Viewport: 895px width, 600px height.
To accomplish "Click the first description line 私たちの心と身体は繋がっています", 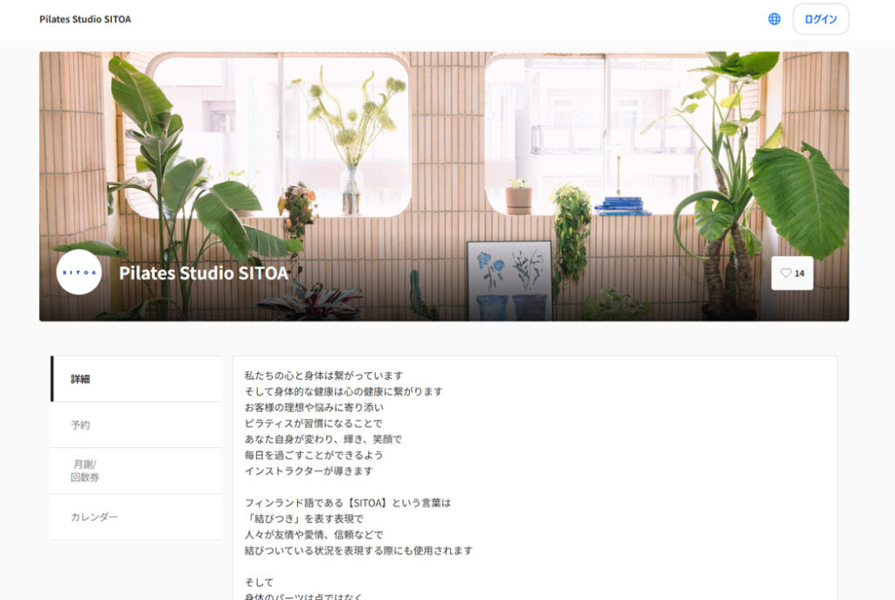I will [x=323, y=376].
